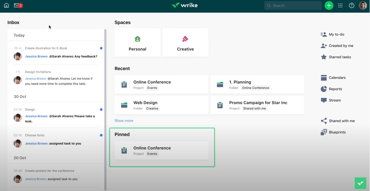Click the green plus create button

pos(329,5)
